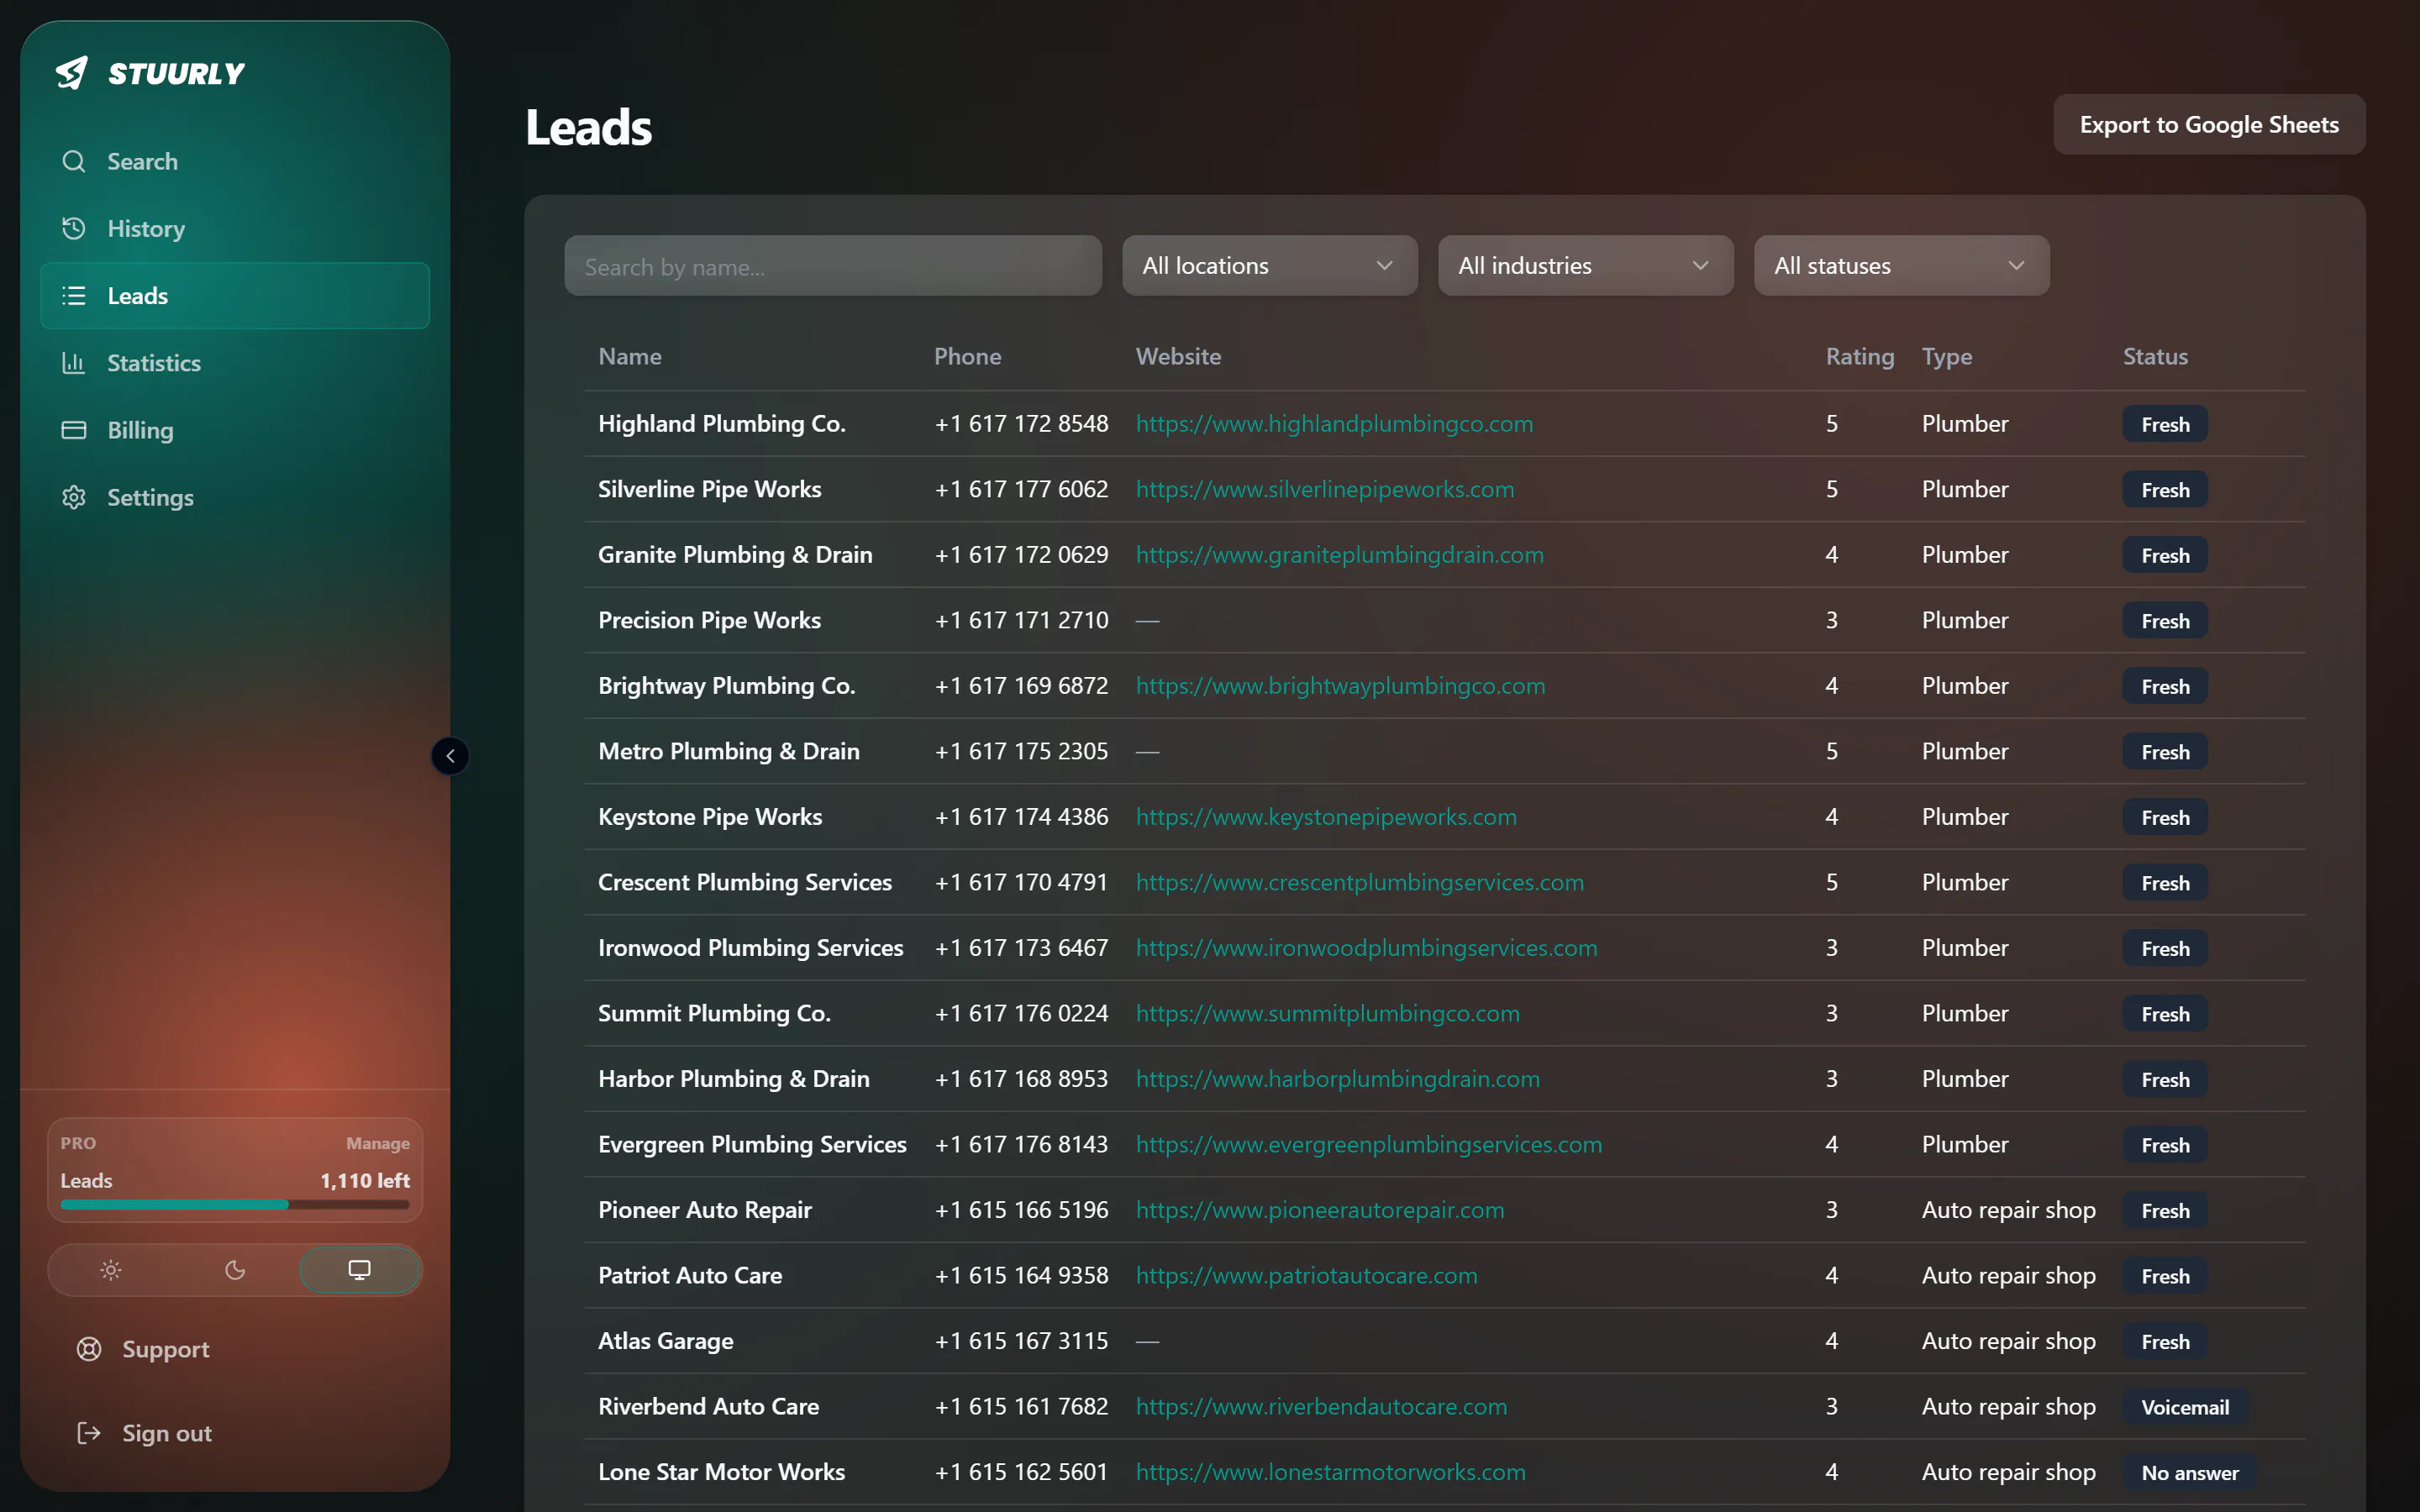Viewport: 2420px width, 1512px height.
Task: Click the Sign out arrow icon
Action: pyautogui.click(x=89, y=1433)
